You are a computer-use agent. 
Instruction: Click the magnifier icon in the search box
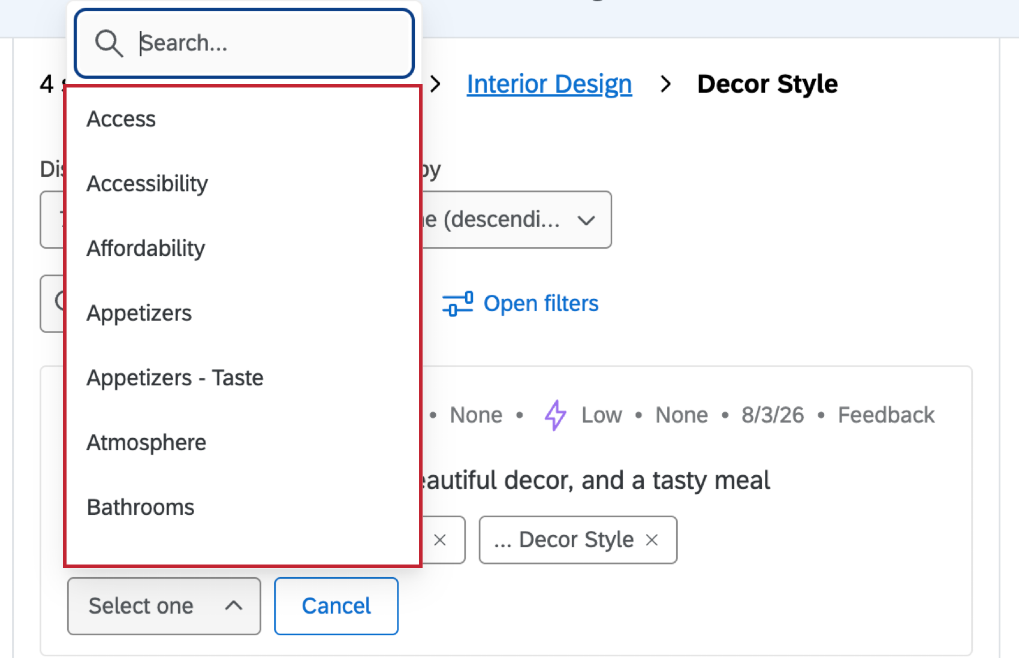[x=109, y=44]
